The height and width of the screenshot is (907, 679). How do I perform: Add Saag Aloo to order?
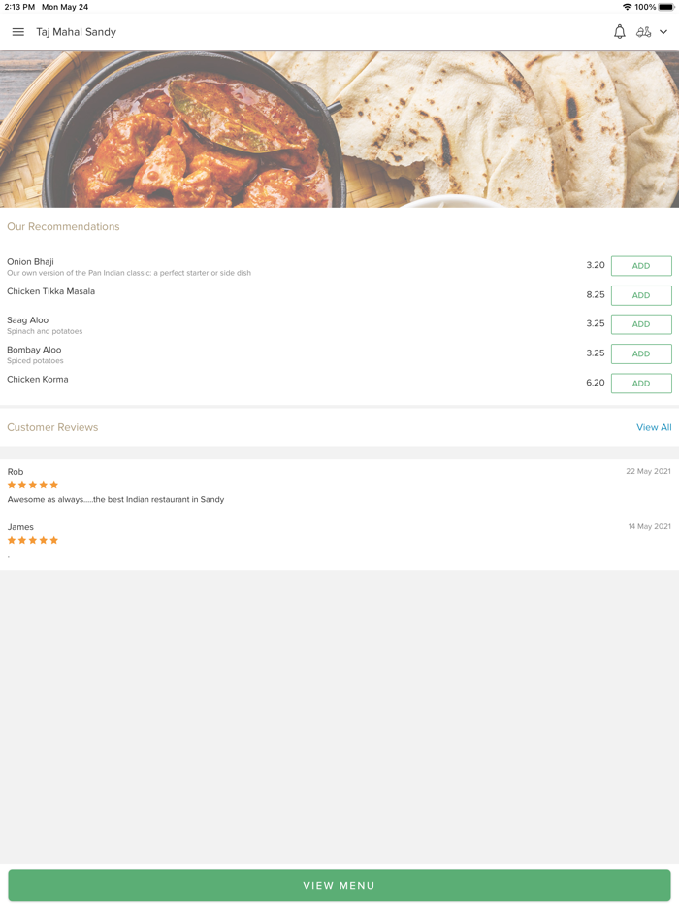(641, 324)
